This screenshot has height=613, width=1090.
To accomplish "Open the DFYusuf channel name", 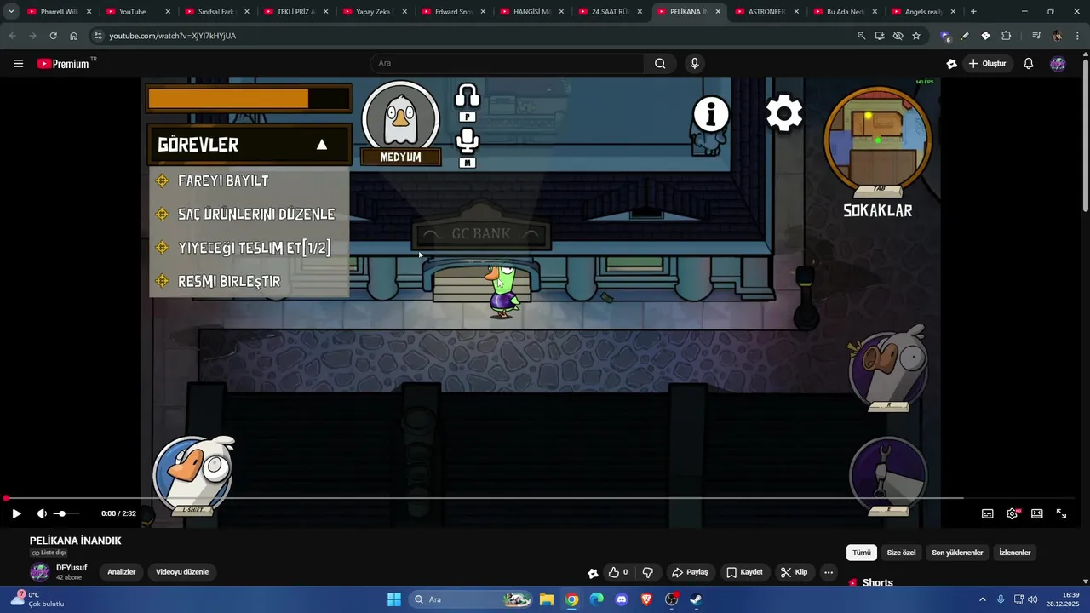I will (72, 568).
